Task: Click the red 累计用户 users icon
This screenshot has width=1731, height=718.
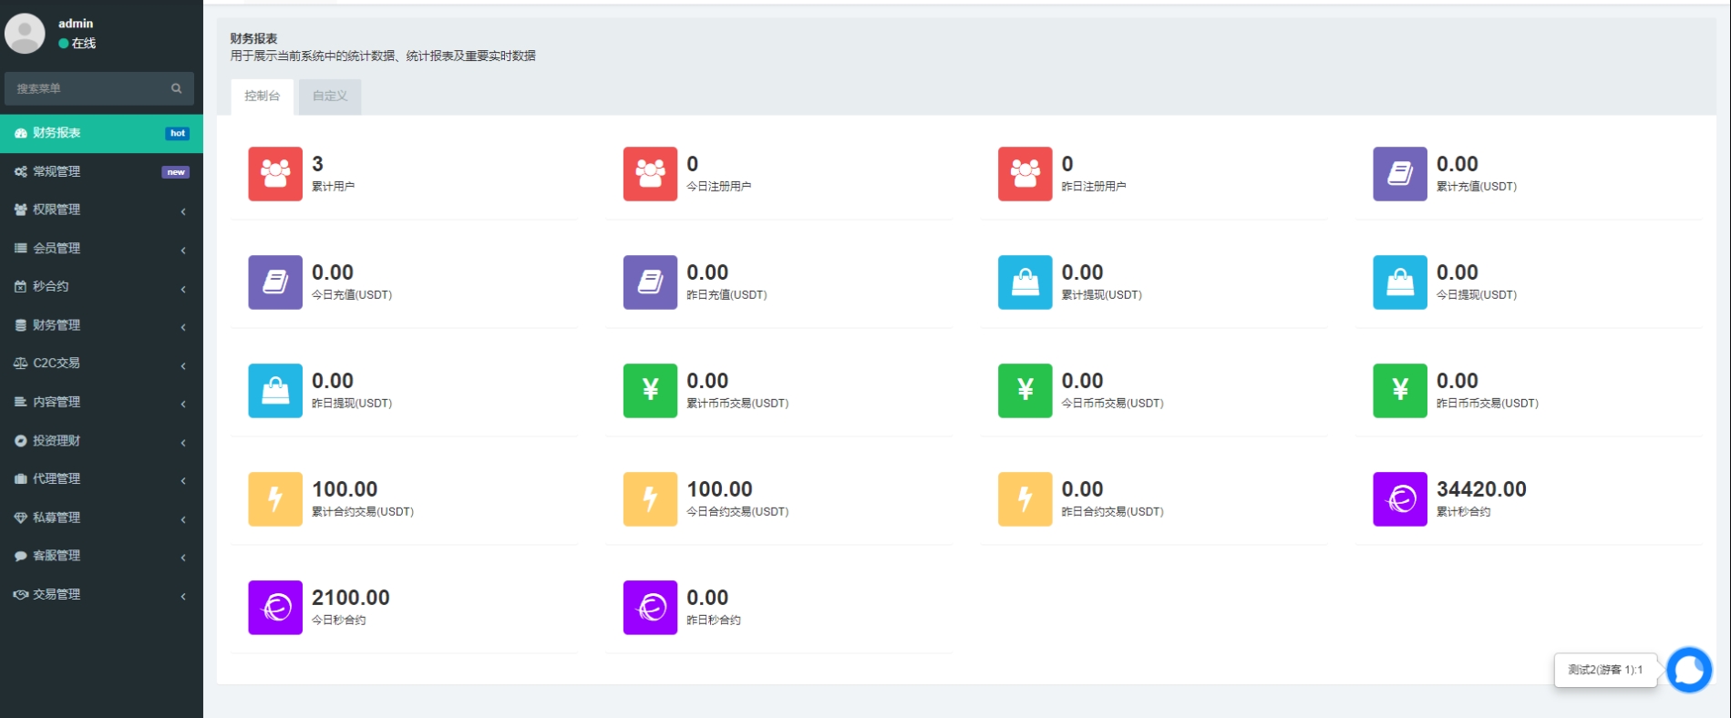Action: coord(275,173)
